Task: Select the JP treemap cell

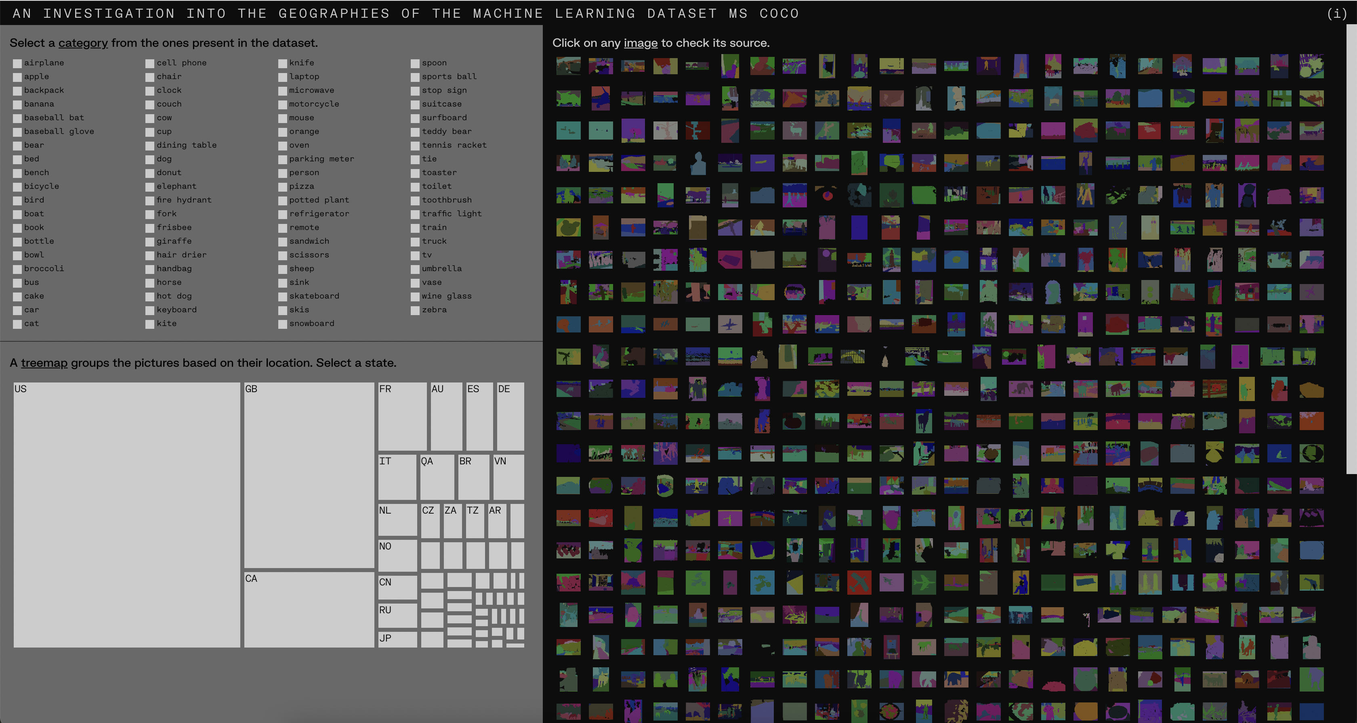Action: tap(397, 639)
